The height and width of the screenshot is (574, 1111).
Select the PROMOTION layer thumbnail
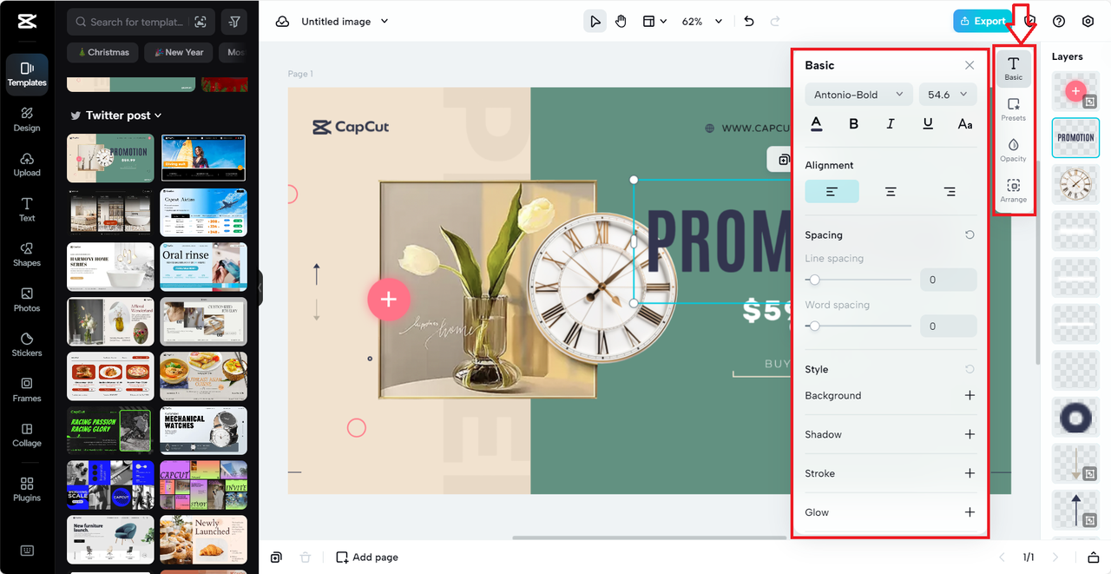click(1075, 138)
